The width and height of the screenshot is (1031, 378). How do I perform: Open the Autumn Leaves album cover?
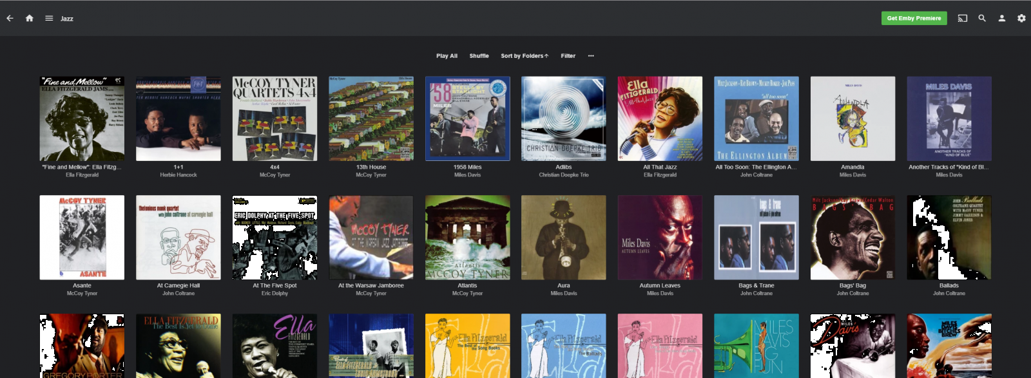click(660, 238)
